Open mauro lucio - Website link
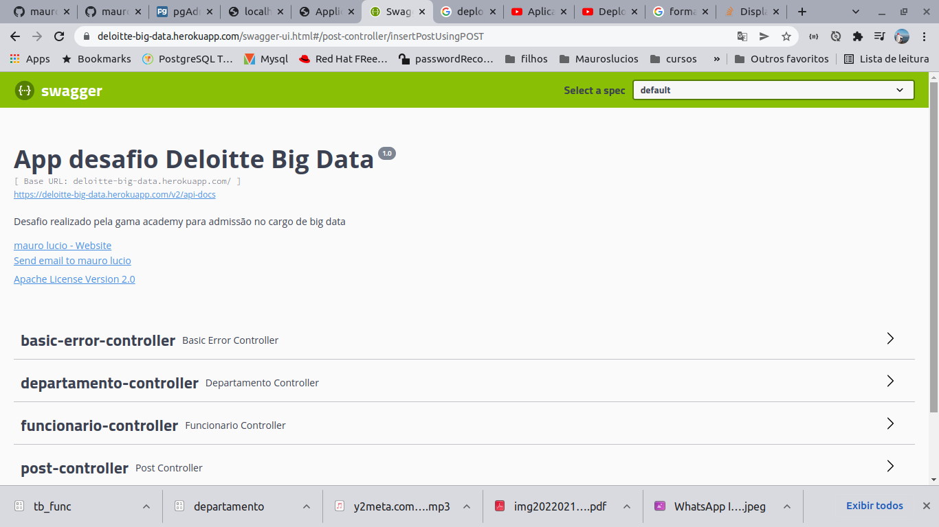 point(63,246)
